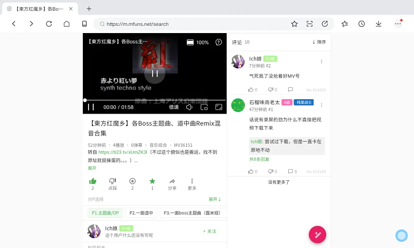This screenshot has width=414, height=248.
Task: Click the video title in player header
Action: [x=117, y=42]
